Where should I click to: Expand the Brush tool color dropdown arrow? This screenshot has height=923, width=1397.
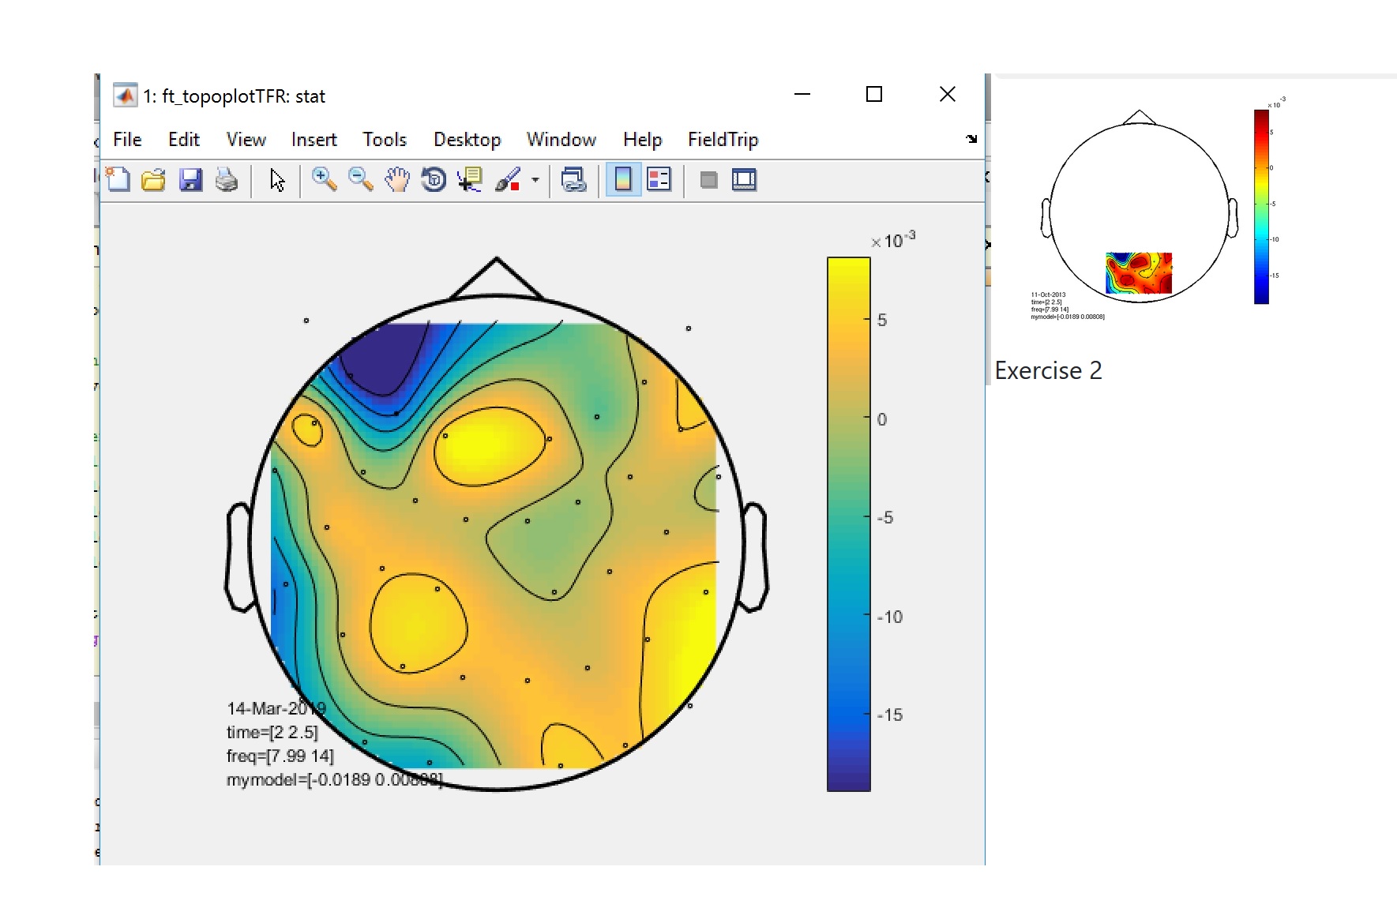535,180
